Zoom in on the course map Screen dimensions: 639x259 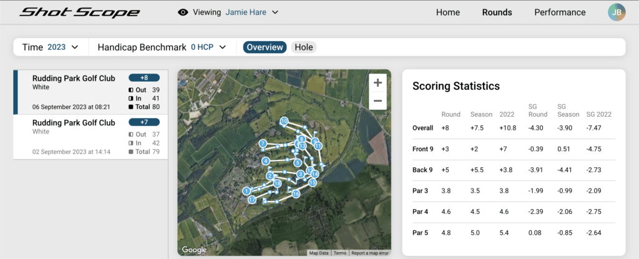[377, 82]
